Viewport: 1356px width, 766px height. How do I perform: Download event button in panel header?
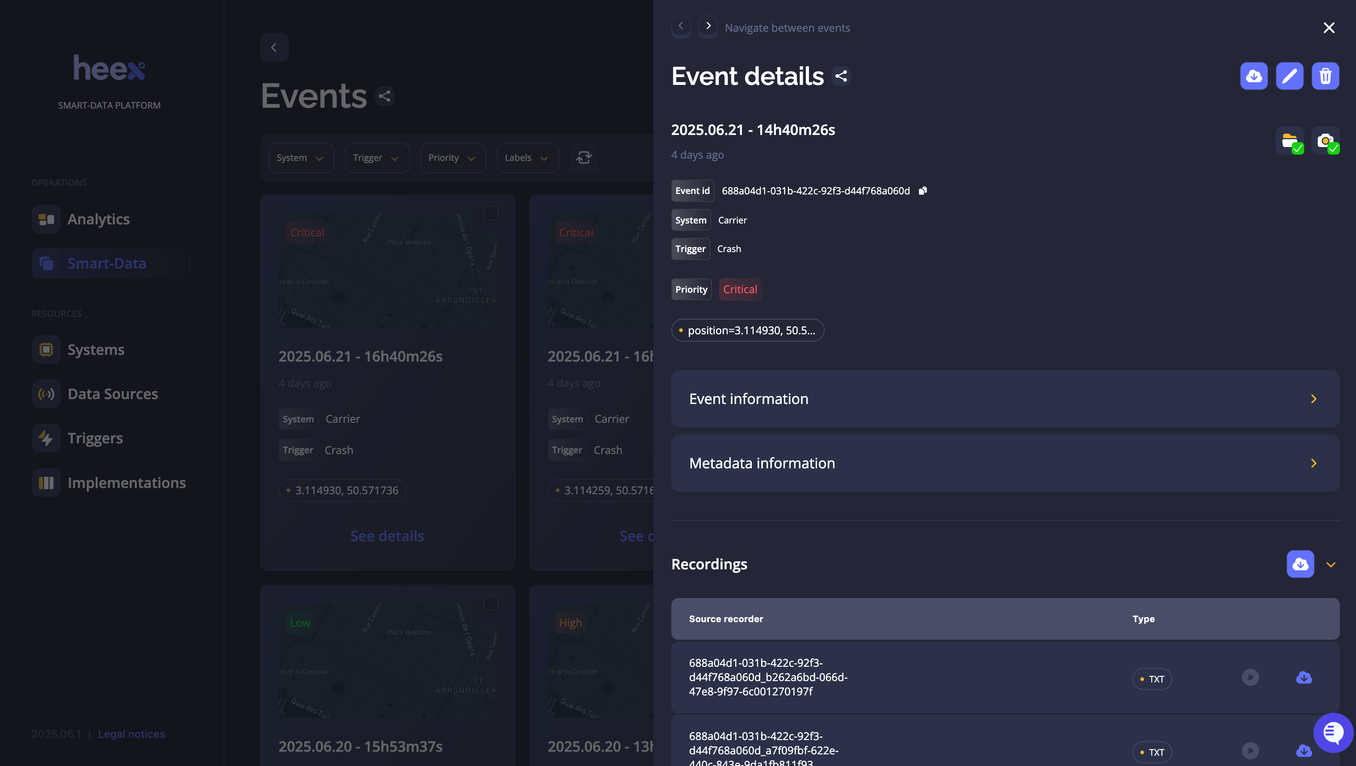point(1254,76)
